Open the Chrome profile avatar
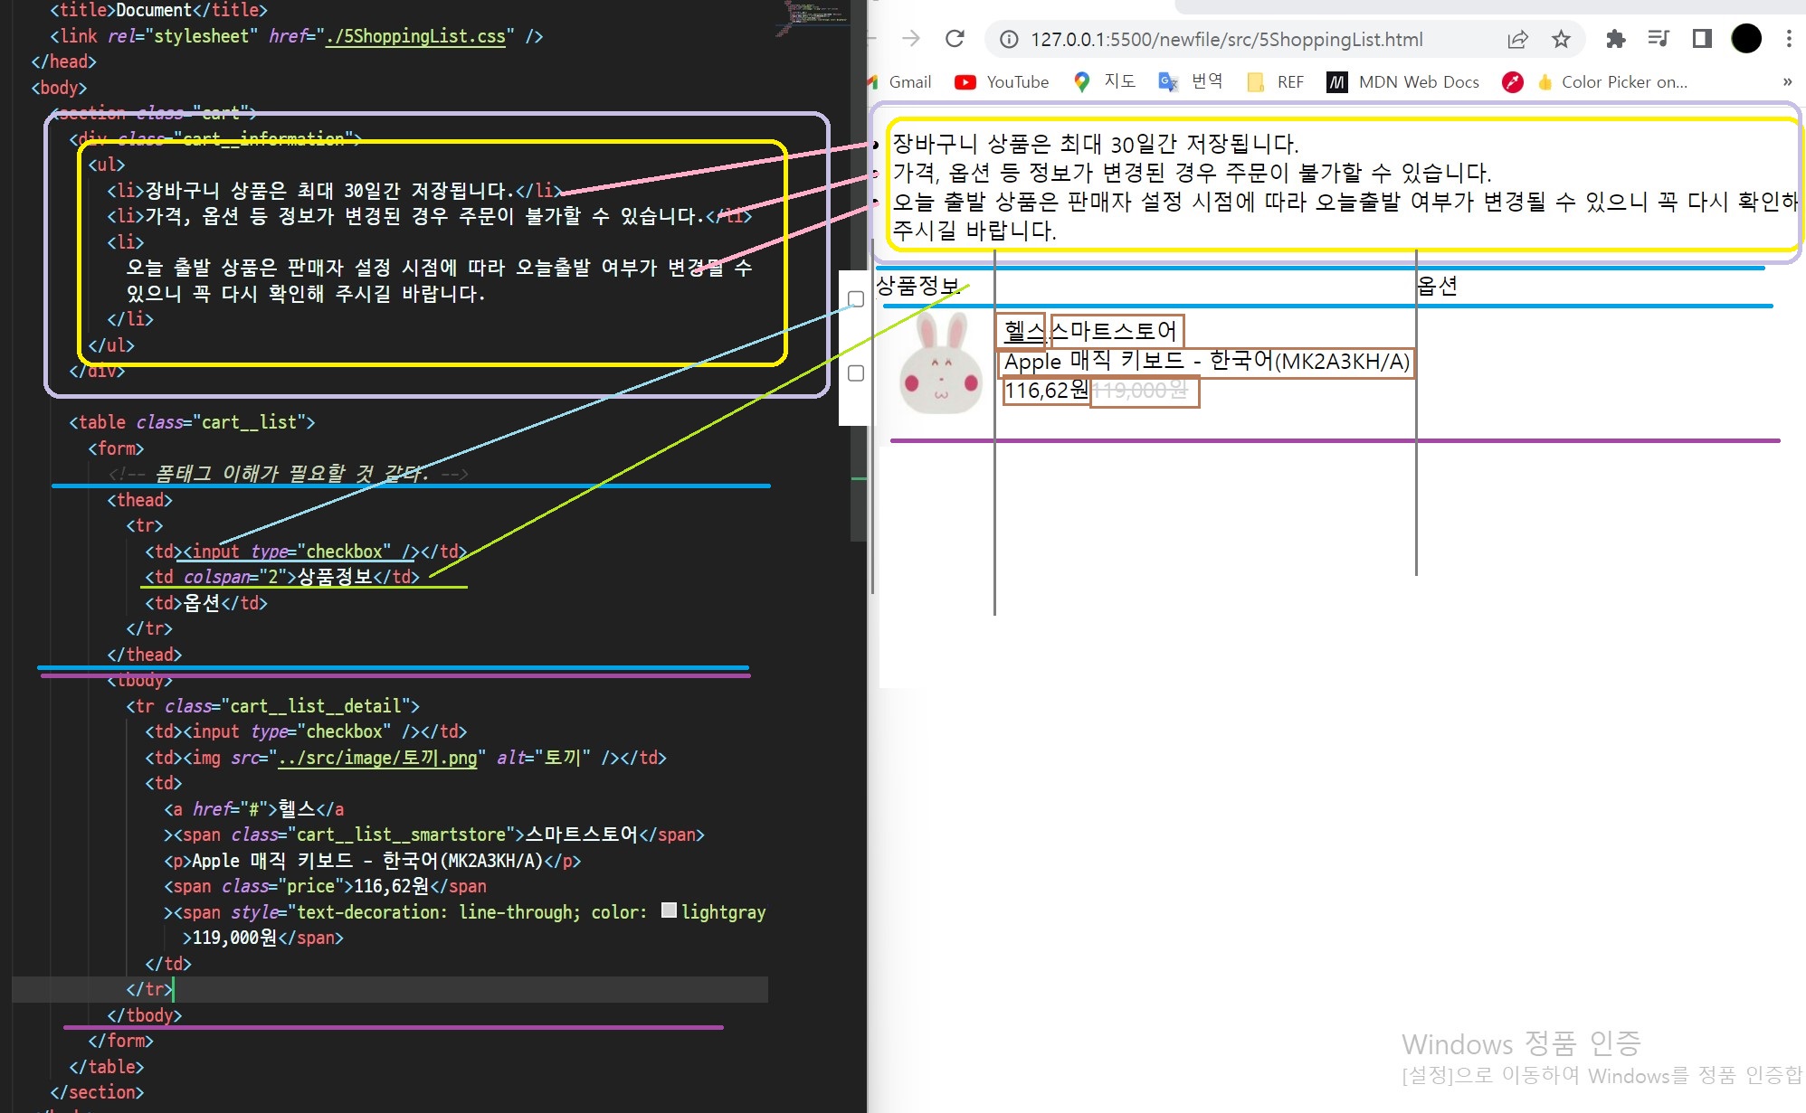The image size is (1806, 1113). click(x=1746, y=39)
